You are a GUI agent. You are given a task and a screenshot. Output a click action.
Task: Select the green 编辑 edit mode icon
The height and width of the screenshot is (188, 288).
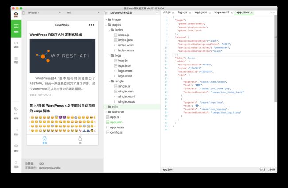(16, 29)
